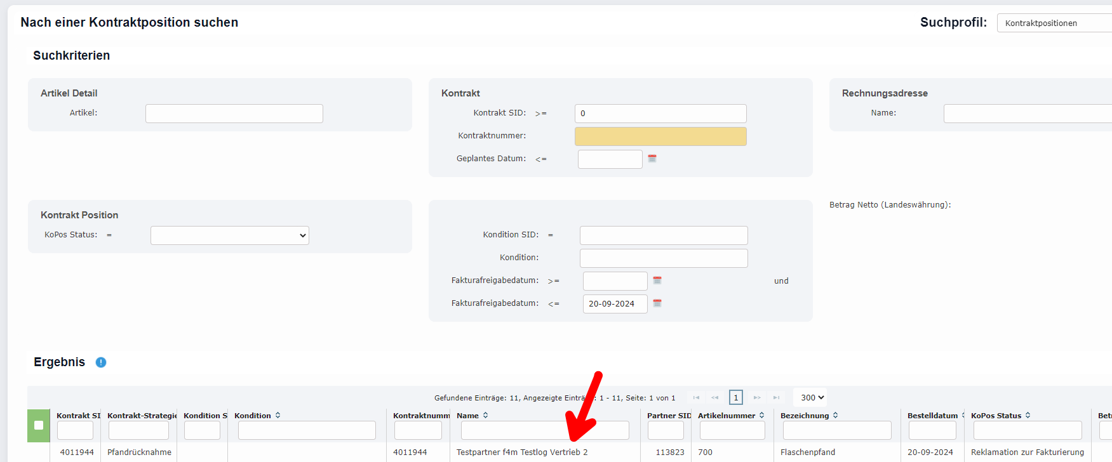Go to the first results page
This screenshot has height=462, width=1112.
(x=696, y=398)
